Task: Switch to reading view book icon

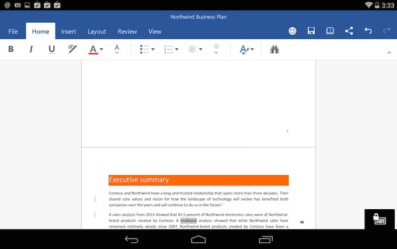Action: coord(330,31)
